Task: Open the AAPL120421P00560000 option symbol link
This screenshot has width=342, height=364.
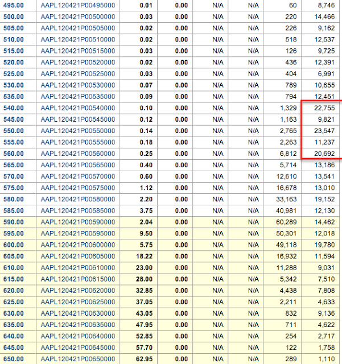Action: (x=78, y=154)
